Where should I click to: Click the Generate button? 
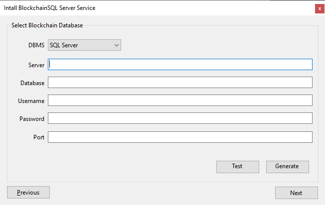[288, 167]
